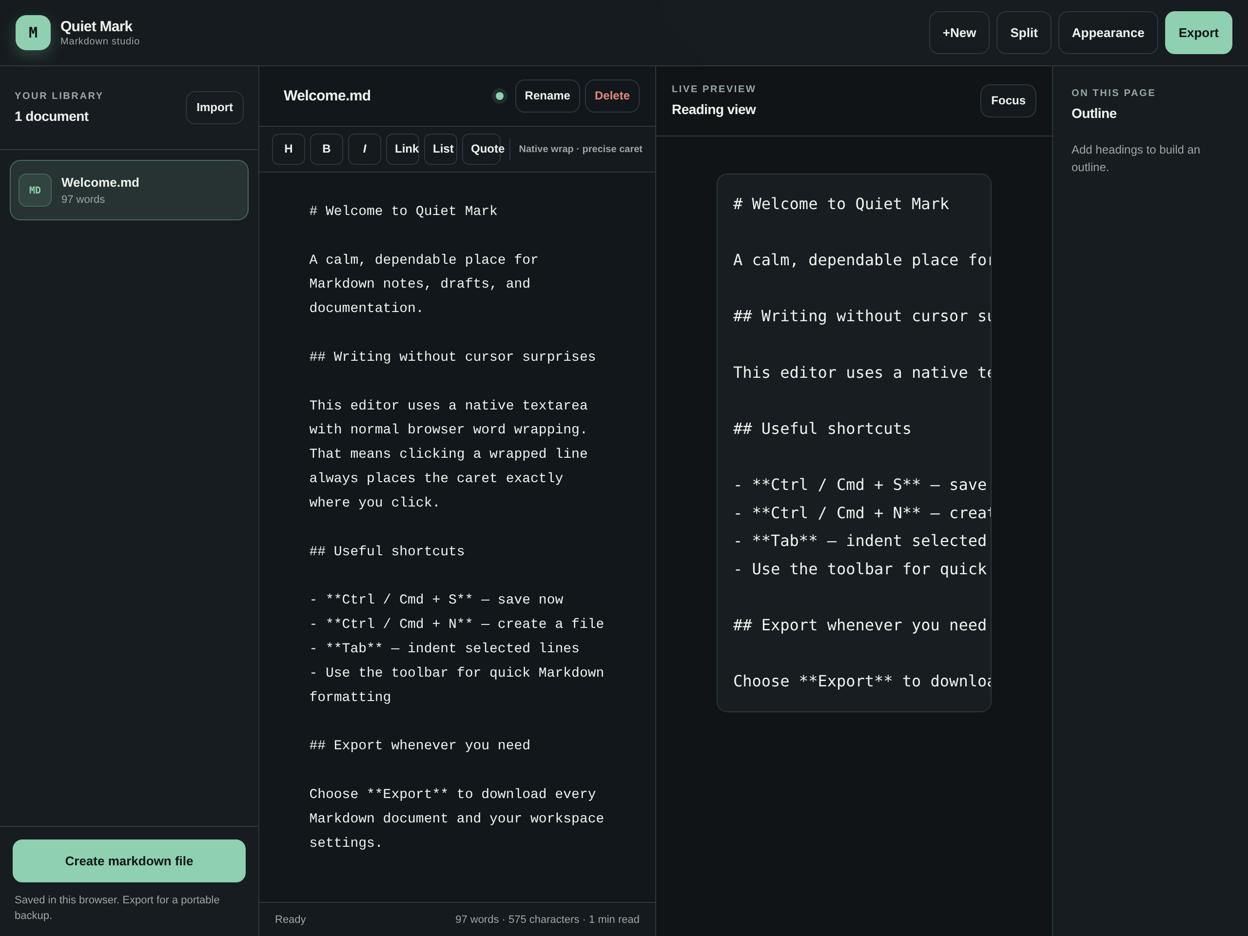Toggle Focus mode in live preview

[x=1008, y=101]
